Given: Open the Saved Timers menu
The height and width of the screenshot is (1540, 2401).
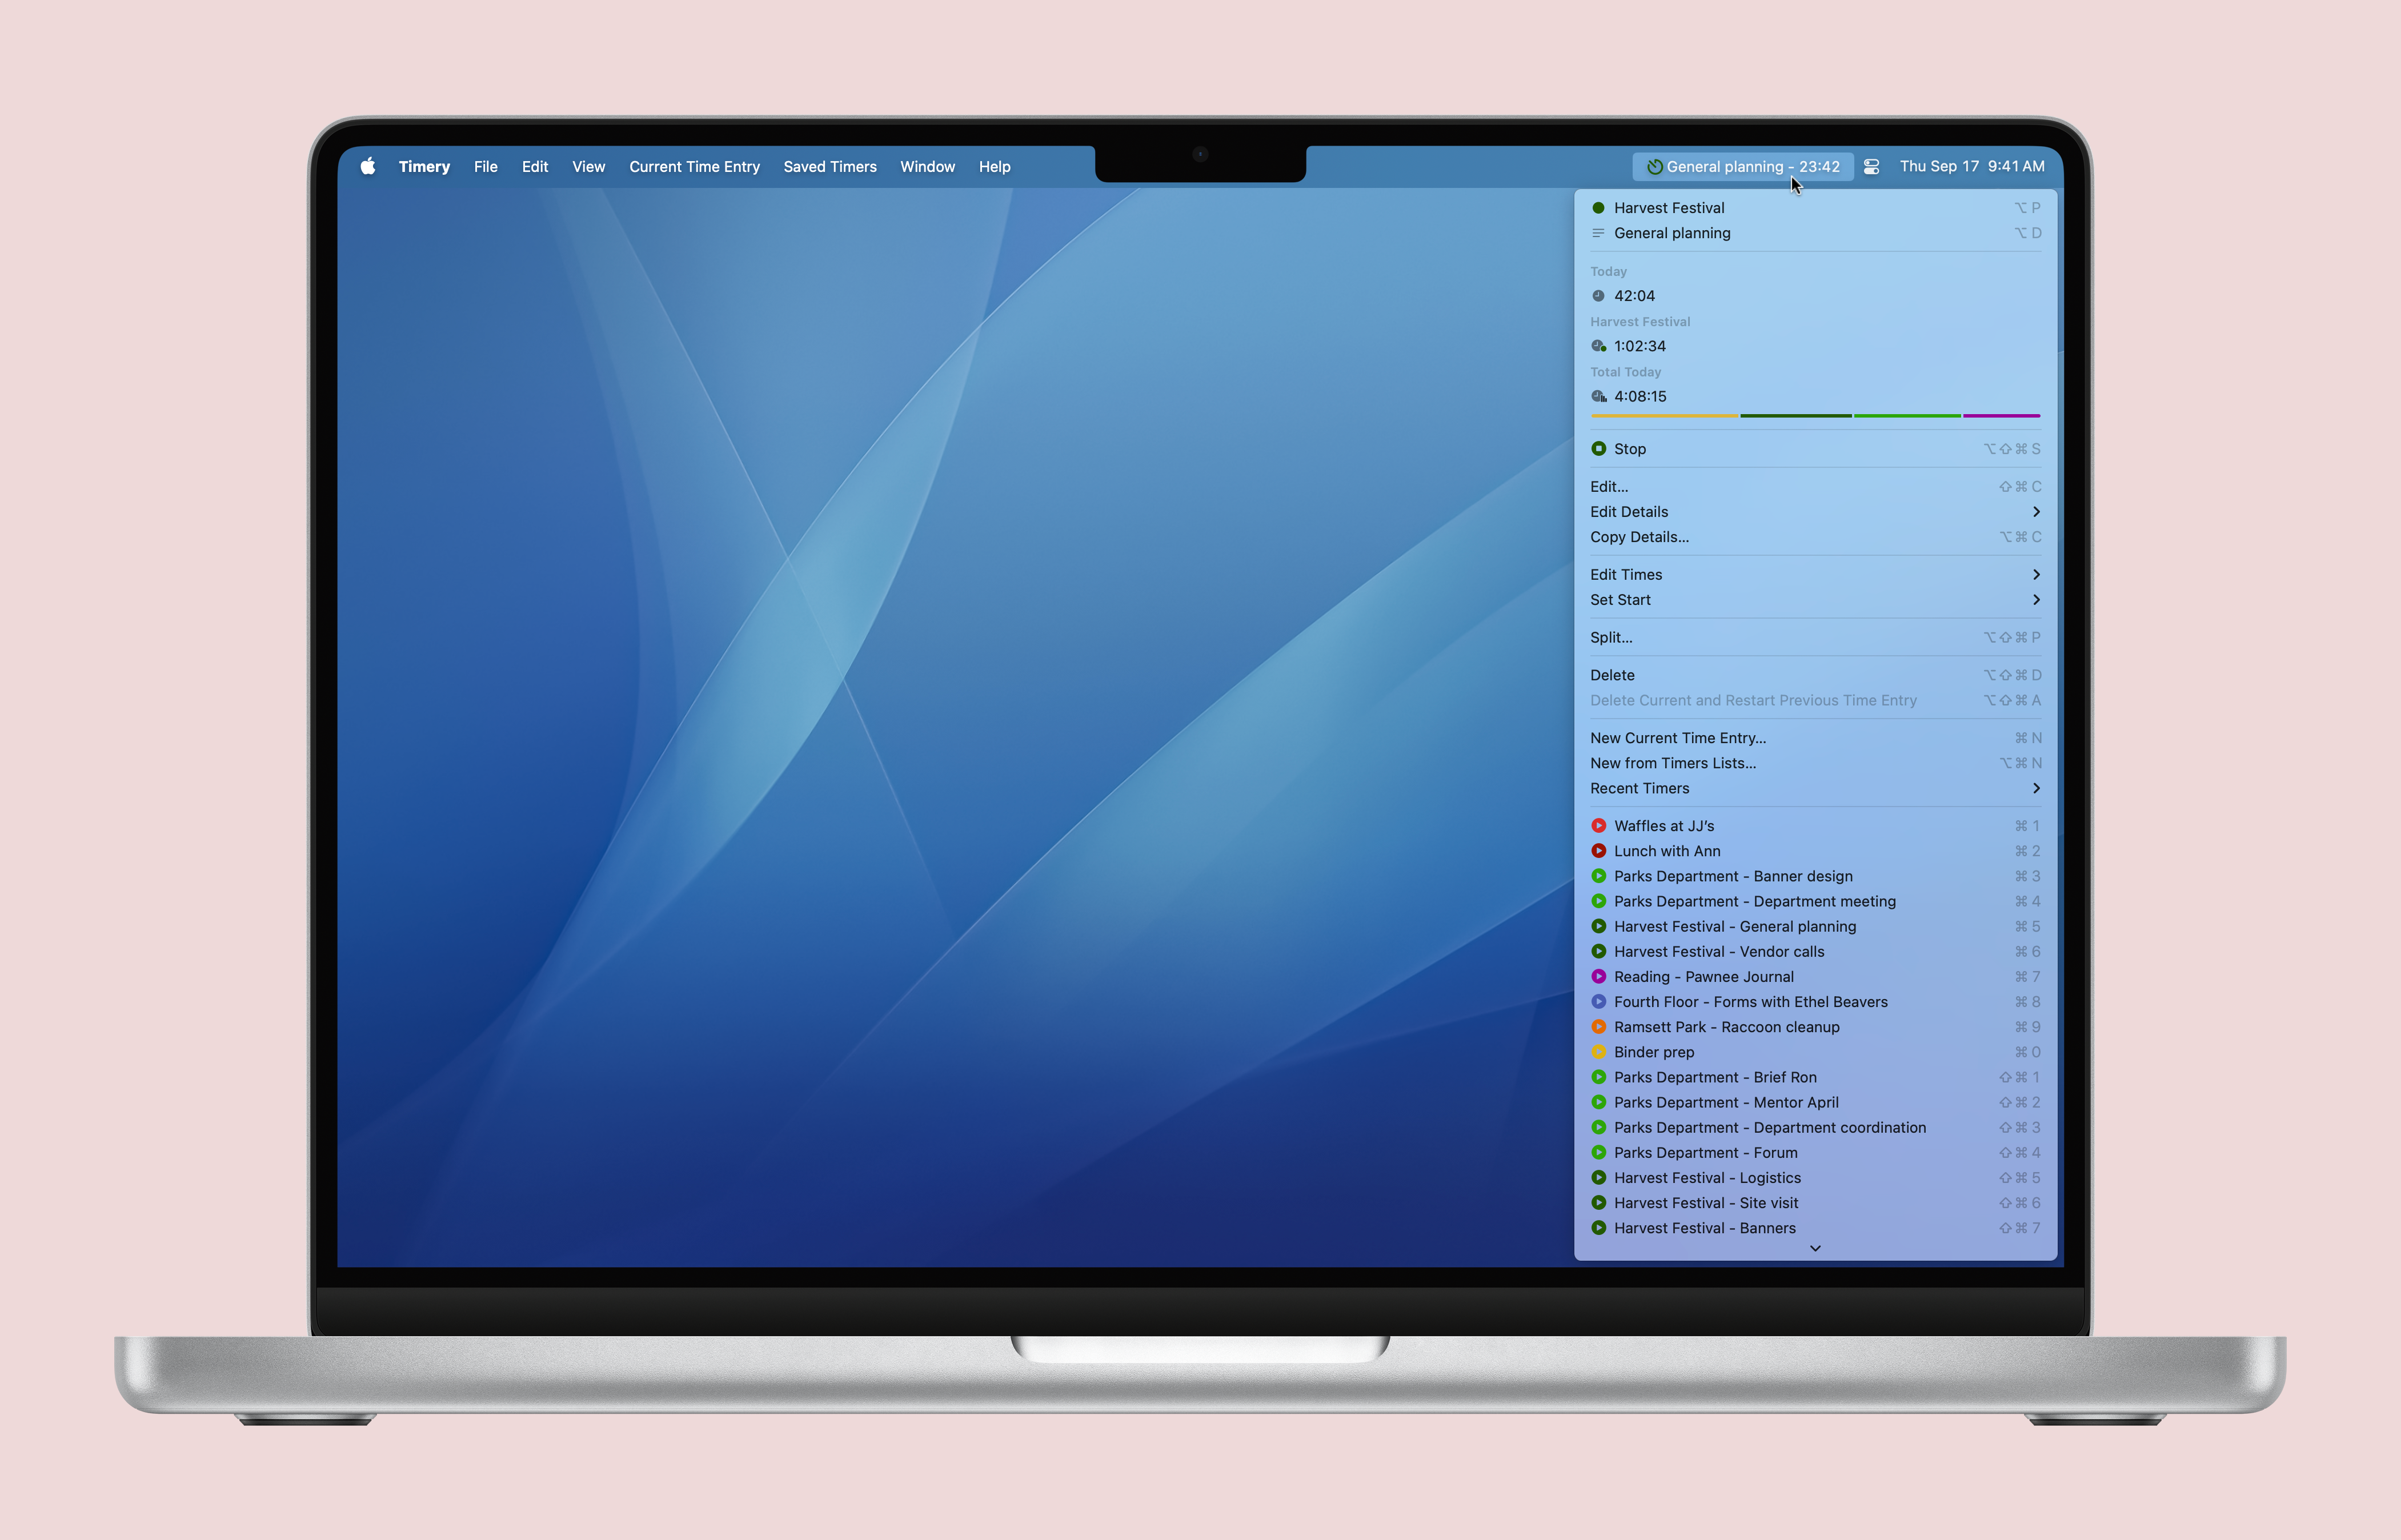Looking at the screenshot, I should pyautogui.click(x=830, y=167).
